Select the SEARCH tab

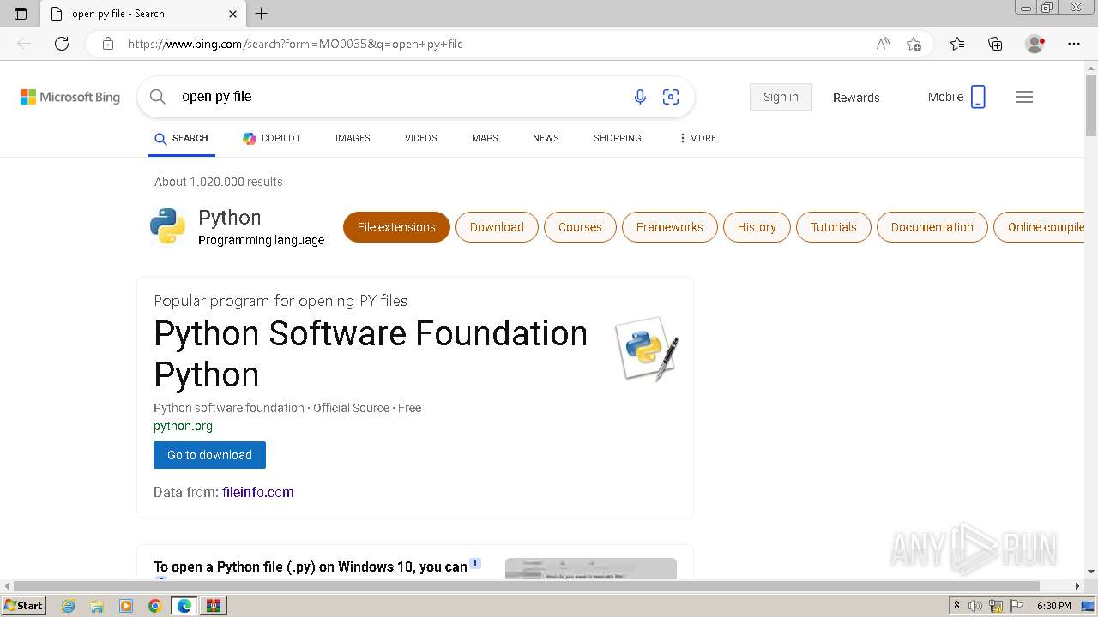click(181, 138)
